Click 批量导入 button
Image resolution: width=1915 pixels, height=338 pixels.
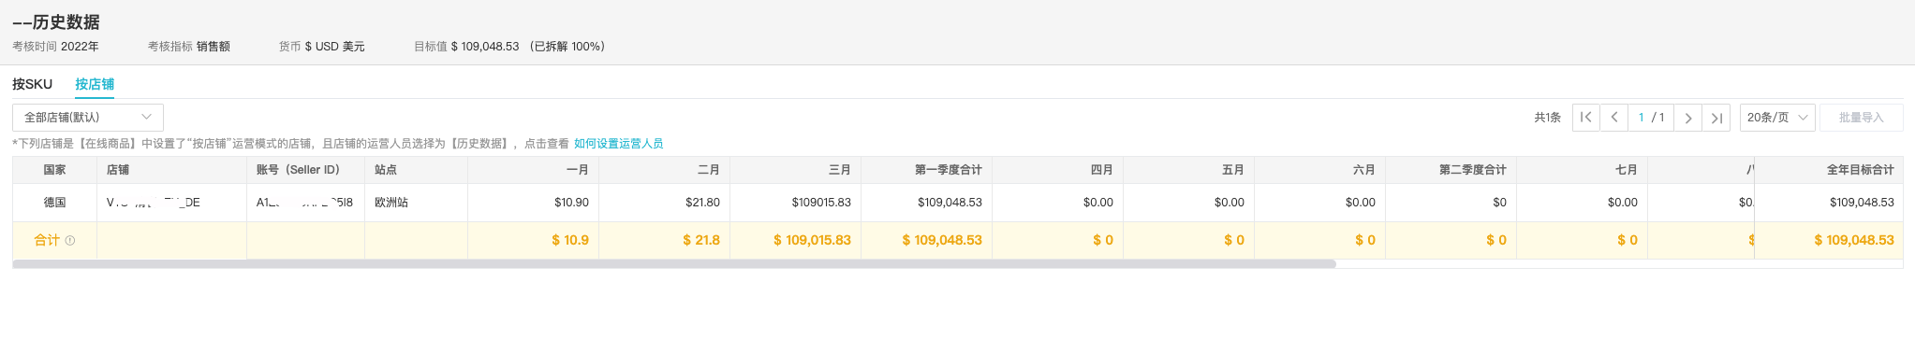[1861, 118]
